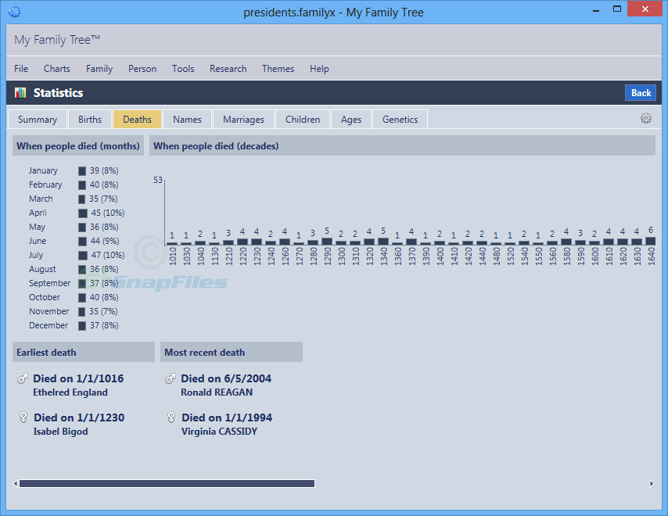The width and height of the screenshot is (668, 516).
Task: Switch to the Children tab
Action: [x=303, y=119]
